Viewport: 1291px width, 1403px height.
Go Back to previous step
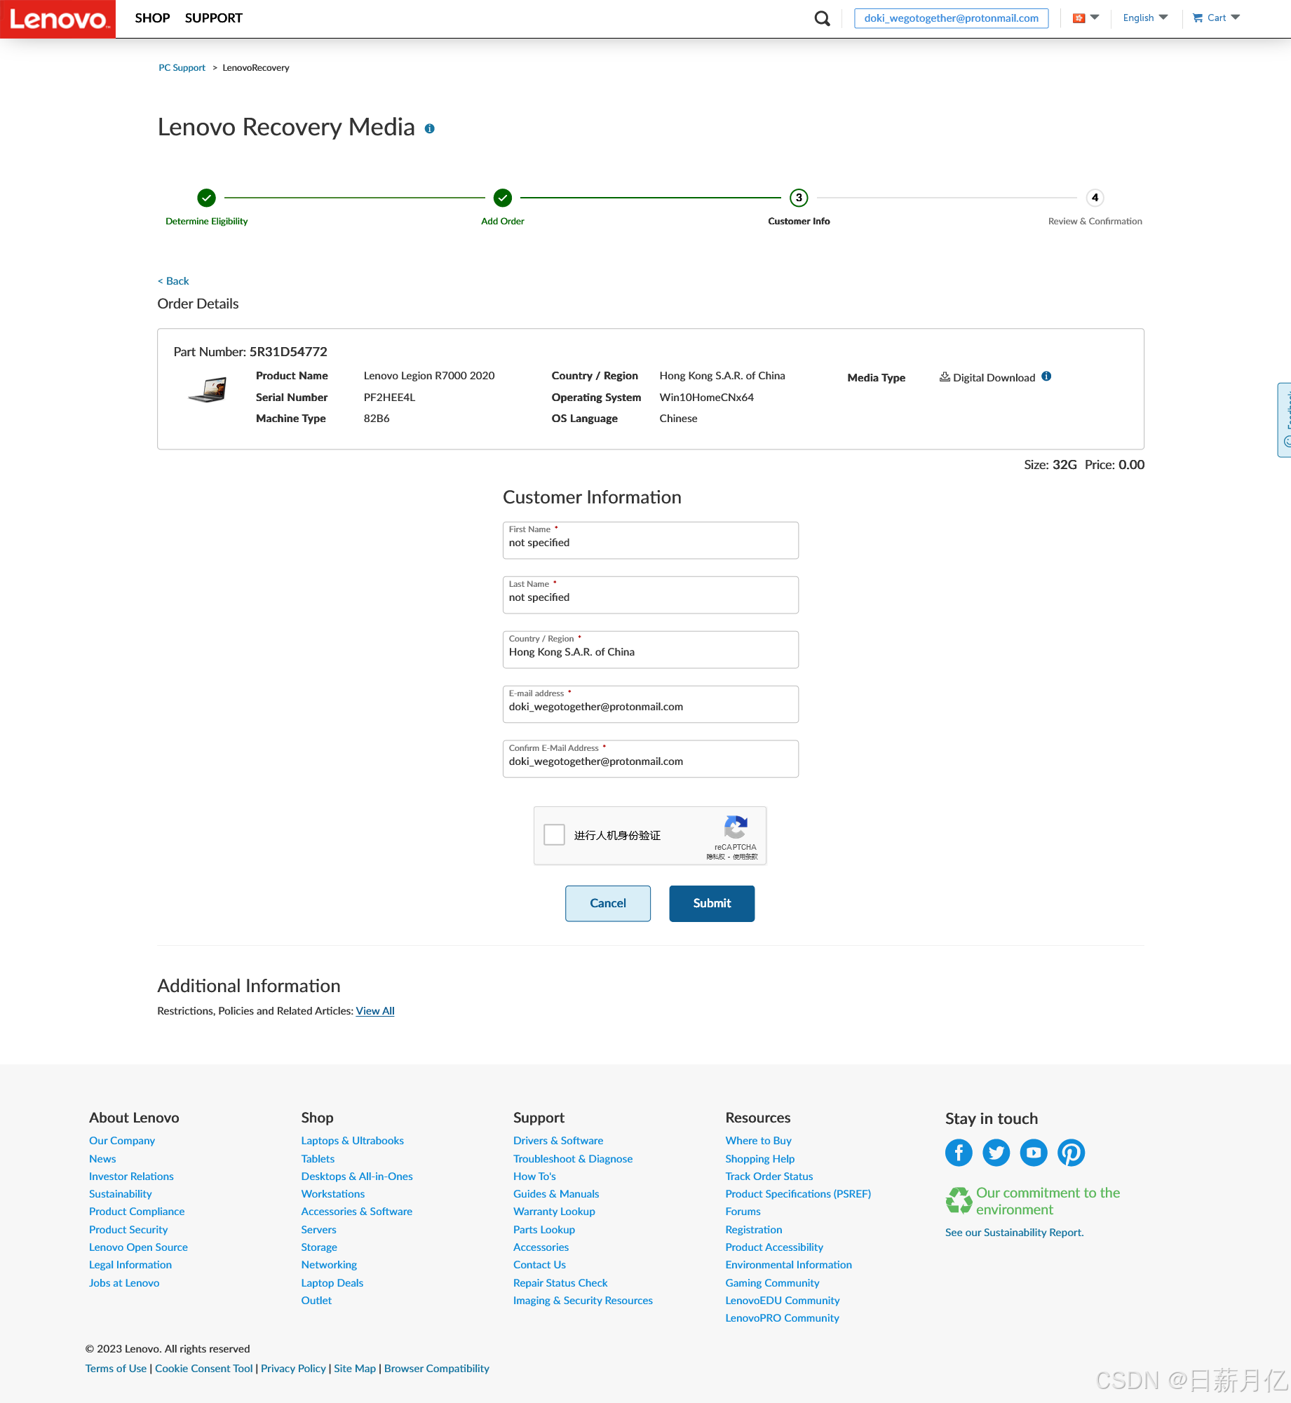(x=173, y=281)
